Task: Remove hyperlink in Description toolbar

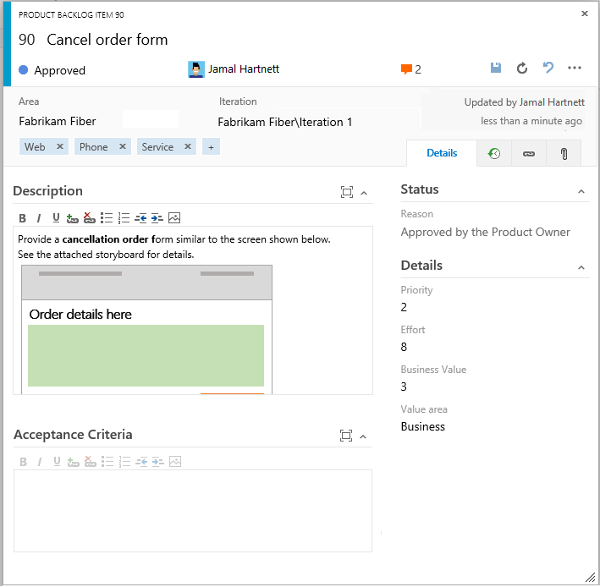Action: (89, 218)
